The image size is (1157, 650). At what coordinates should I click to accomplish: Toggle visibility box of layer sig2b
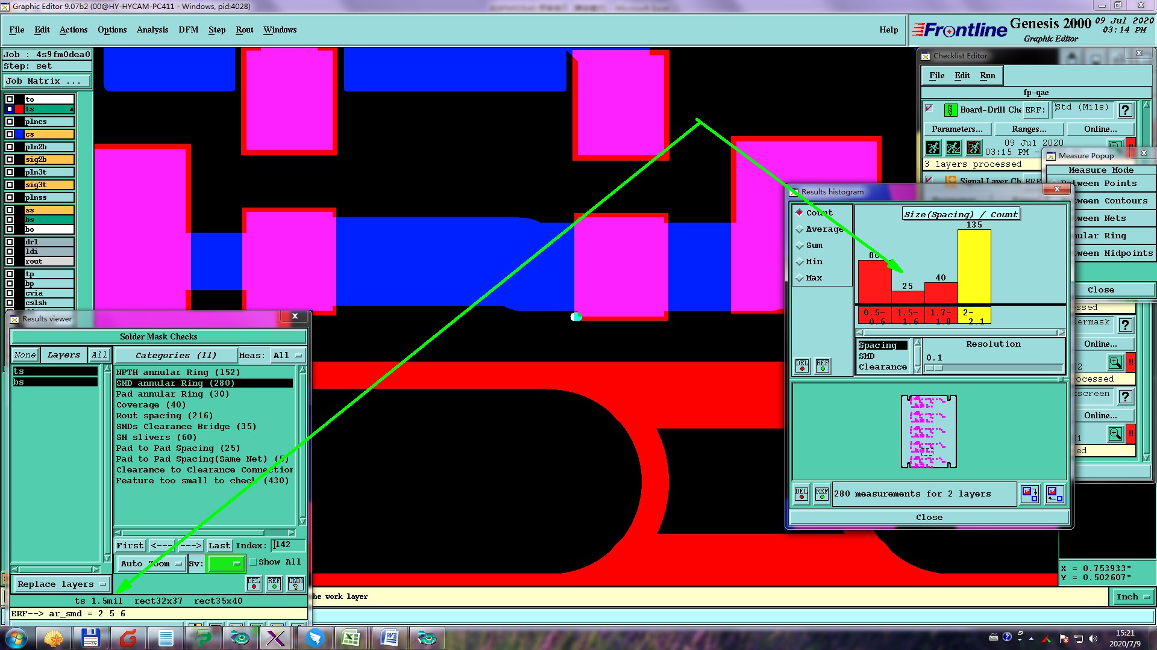(x=10, y=159)
